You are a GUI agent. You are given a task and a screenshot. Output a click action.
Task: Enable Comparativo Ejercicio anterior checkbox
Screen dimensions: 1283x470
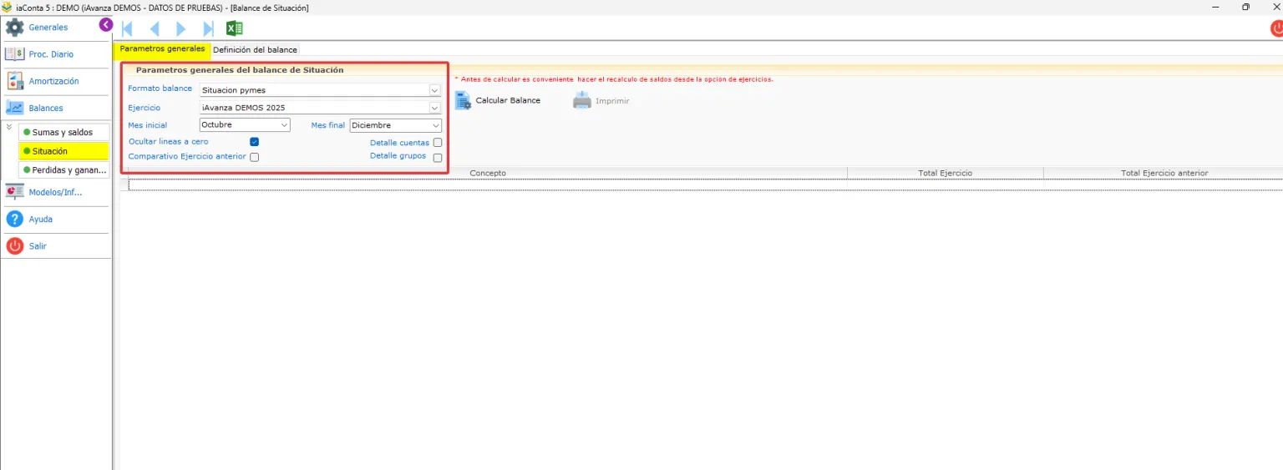coord(254,156)
